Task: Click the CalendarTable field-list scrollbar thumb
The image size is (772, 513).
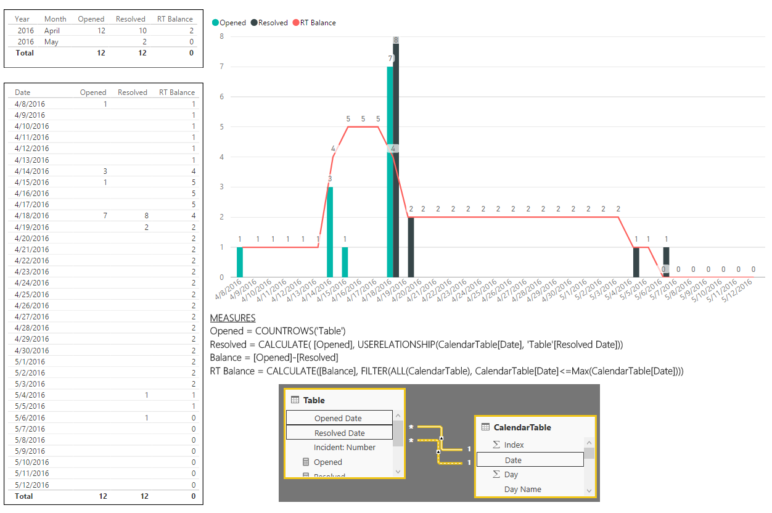Action: point(589,453)
